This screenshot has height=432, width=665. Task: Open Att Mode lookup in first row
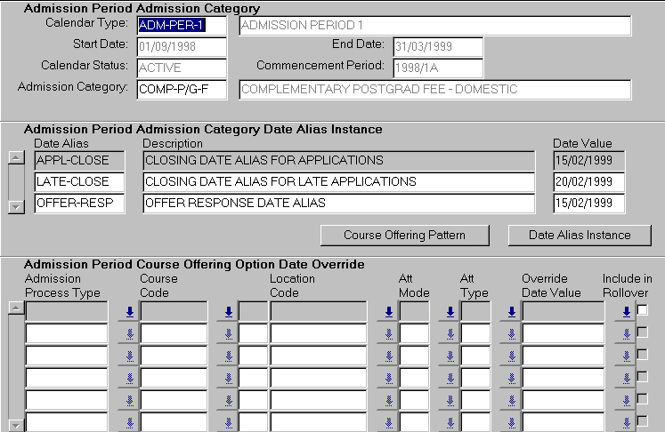click(x=450, y=311)
